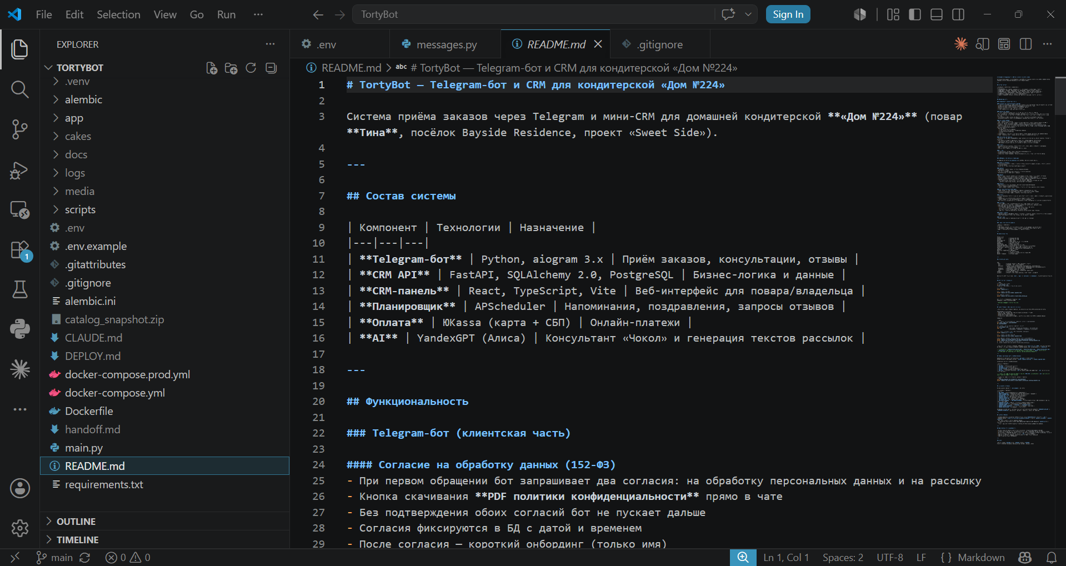Click the Sign In button
Image resolution: width=1066 pixels, height=566 pixels.
point(788,14)
